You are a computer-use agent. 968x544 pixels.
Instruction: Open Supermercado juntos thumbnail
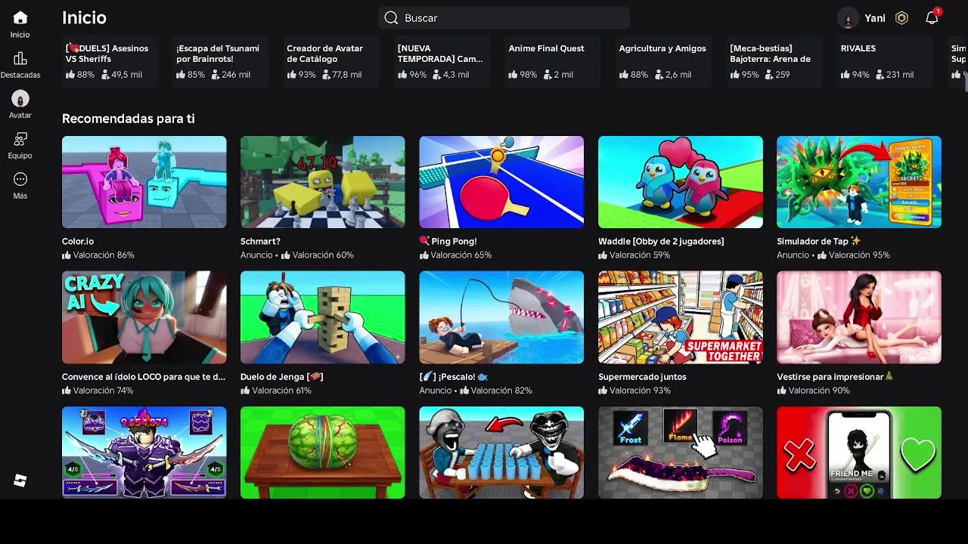coord(681,317)
